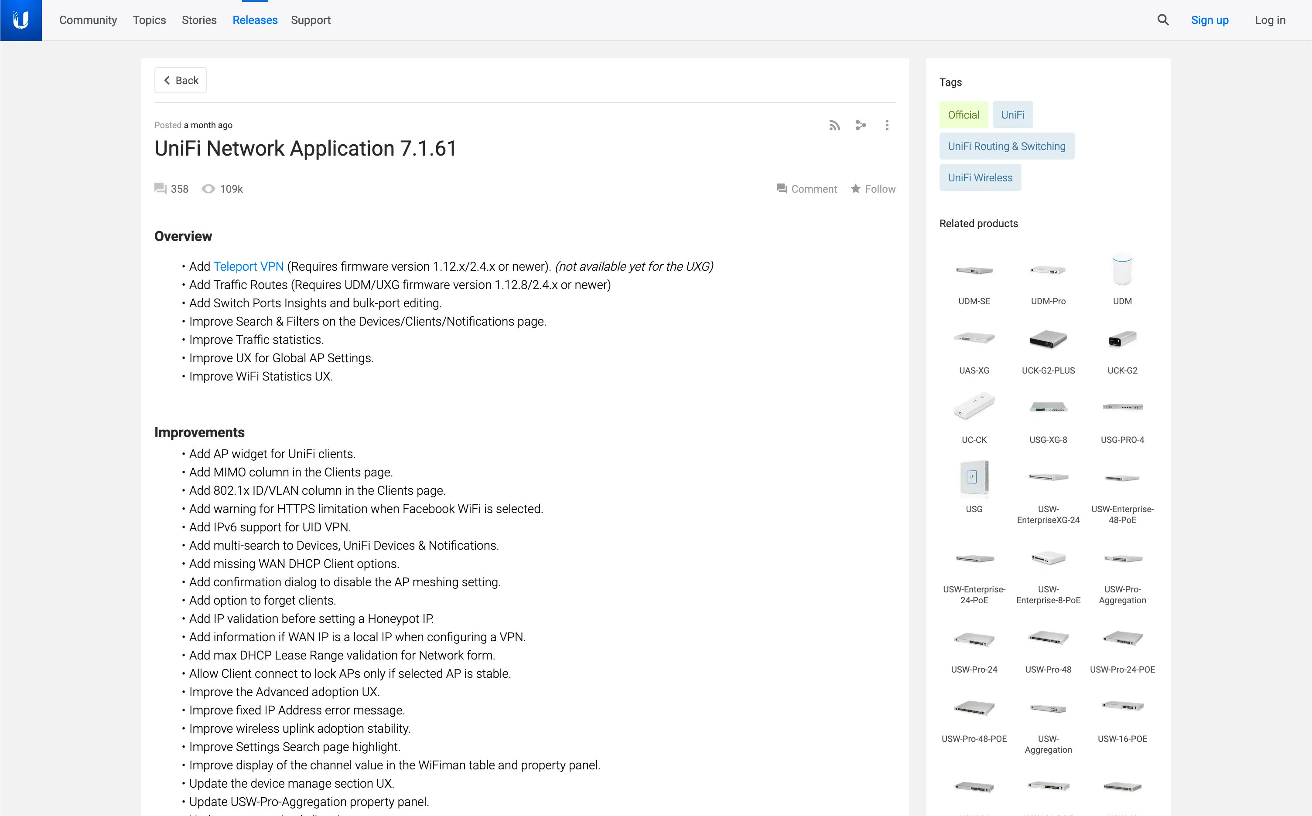Open the USW-Pro-48-POE product image
Screen dimensions: 1312x816
point(974,707)
